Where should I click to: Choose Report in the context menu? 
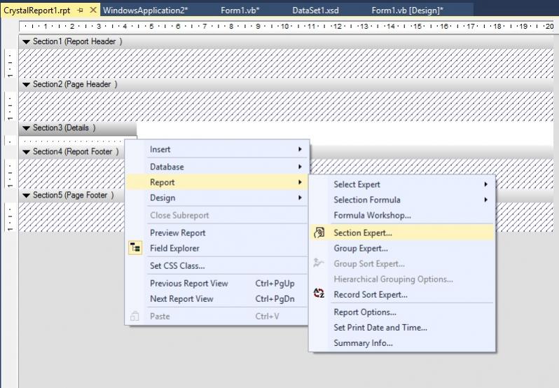click(x=216, y=182)
